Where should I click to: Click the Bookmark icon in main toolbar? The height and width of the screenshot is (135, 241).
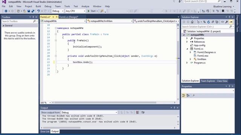pyautogui.click(x=223, y=11)
